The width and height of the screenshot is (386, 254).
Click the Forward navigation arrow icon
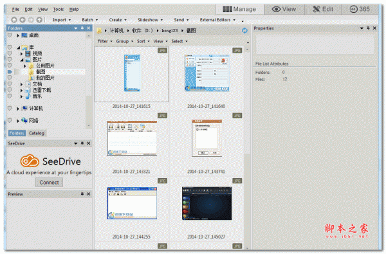[31, 20]
